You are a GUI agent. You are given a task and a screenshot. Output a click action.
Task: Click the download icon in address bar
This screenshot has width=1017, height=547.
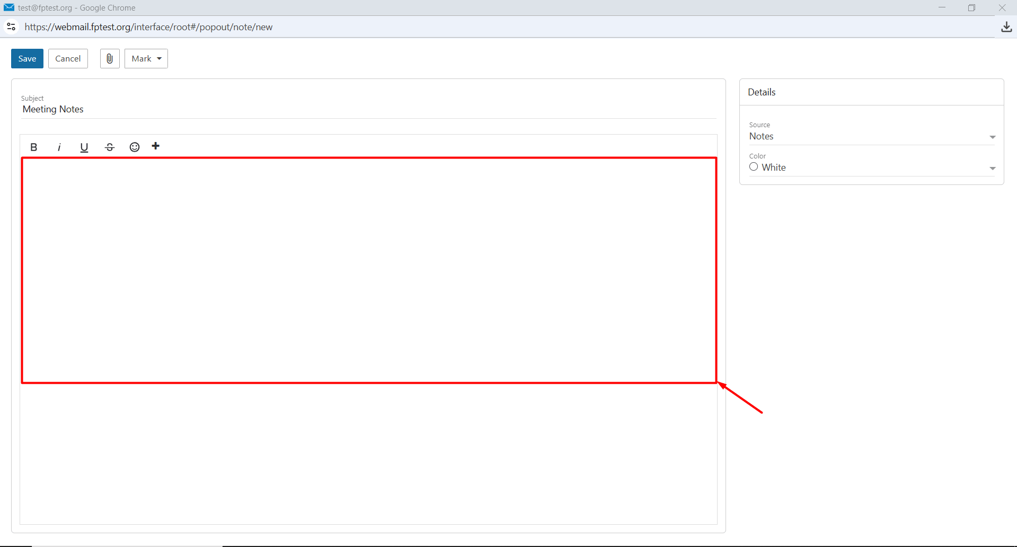1006,27
